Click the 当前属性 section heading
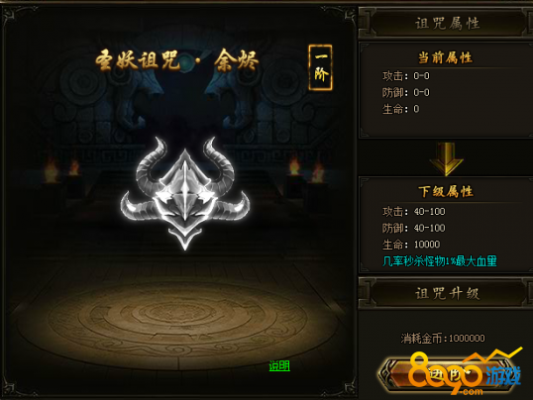The width and height of the screenshot is (533, 400). point(445,57)
